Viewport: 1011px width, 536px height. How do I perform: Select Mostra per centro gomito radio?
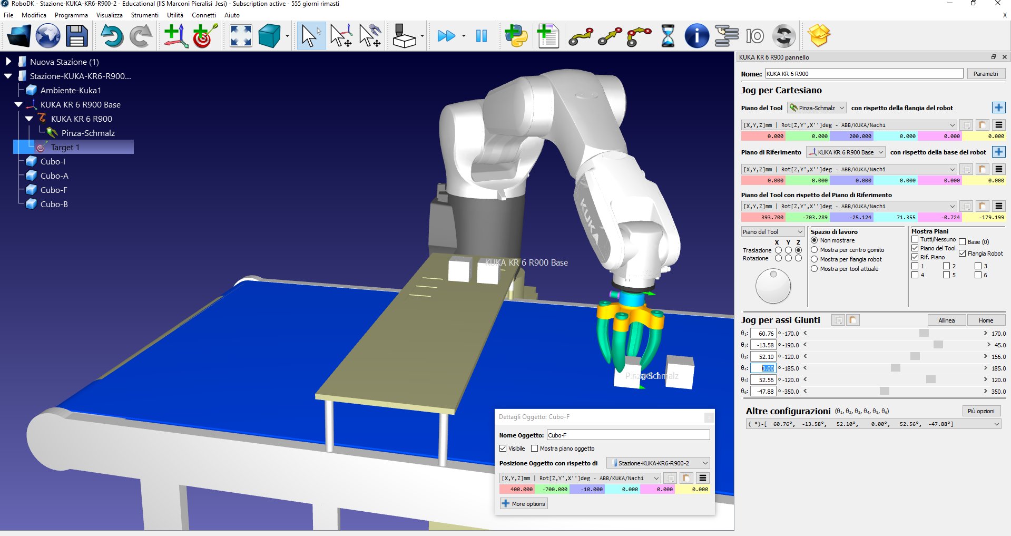click(814, 250)
